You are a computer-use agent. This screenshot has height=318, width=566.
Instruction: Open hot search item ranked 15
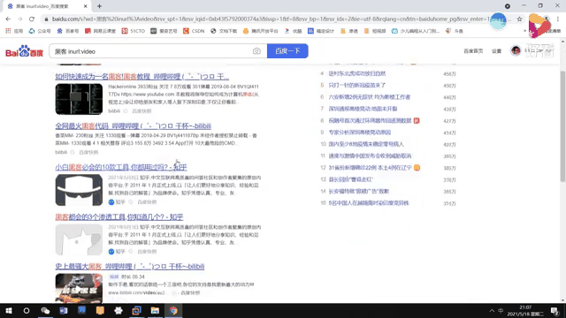[369, 203]
